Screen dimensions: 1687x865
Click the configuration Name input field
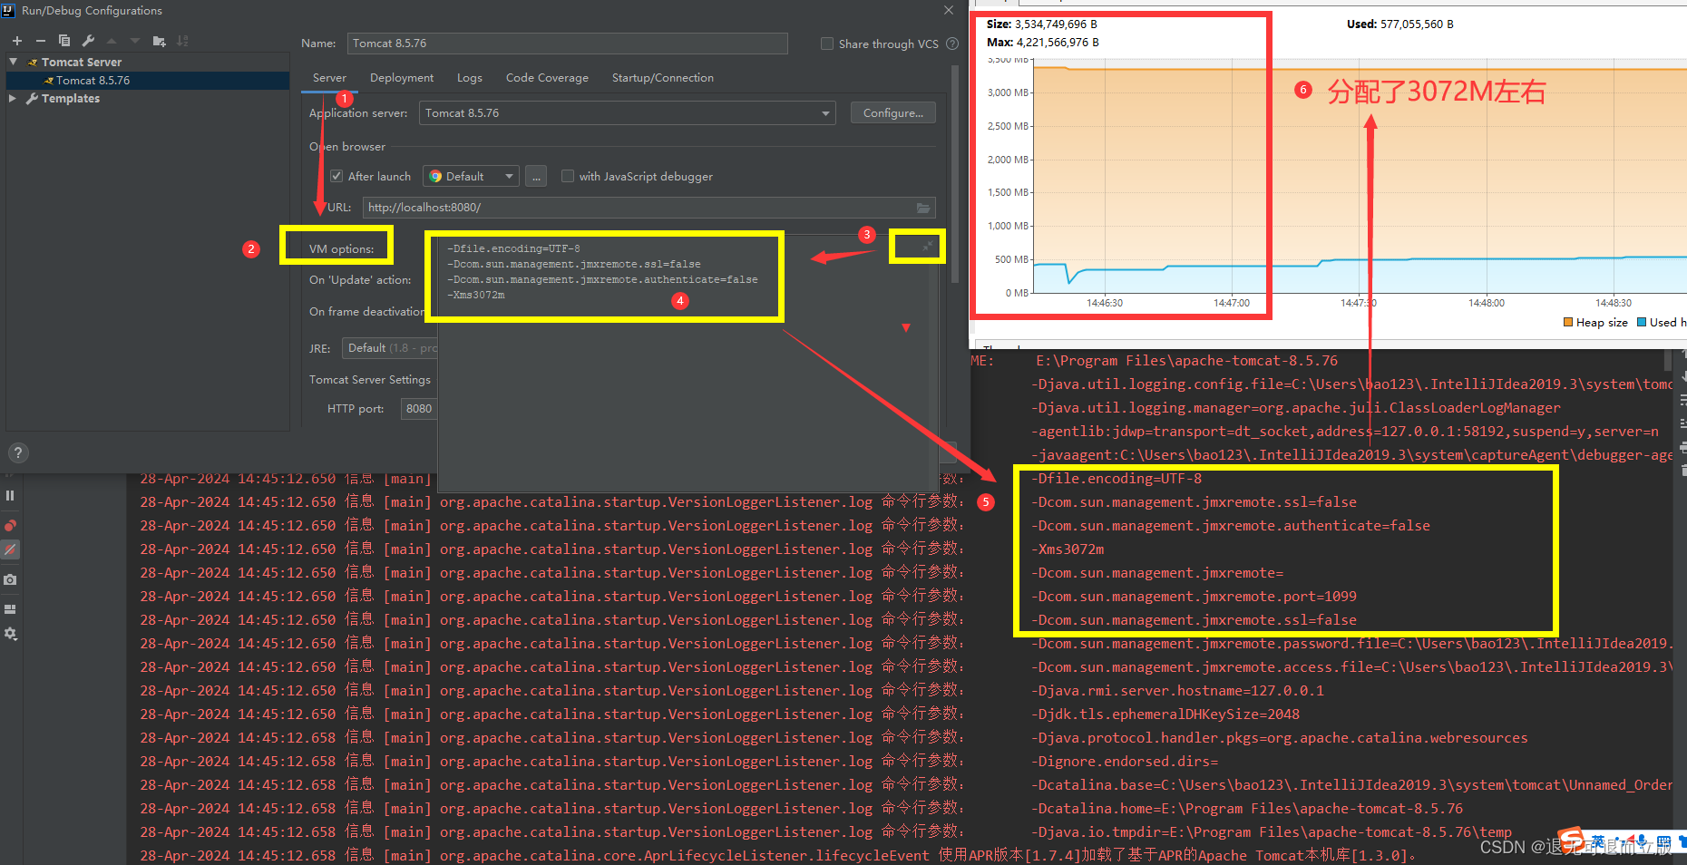click(x=567, y=44)
